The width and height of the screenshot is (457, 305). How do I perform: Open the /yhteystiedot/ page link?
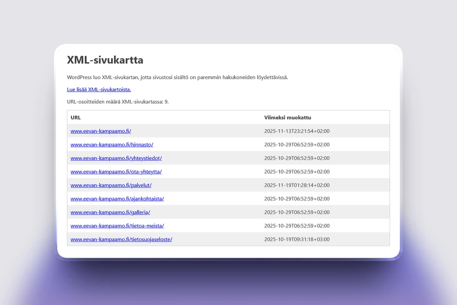(116, 158)
